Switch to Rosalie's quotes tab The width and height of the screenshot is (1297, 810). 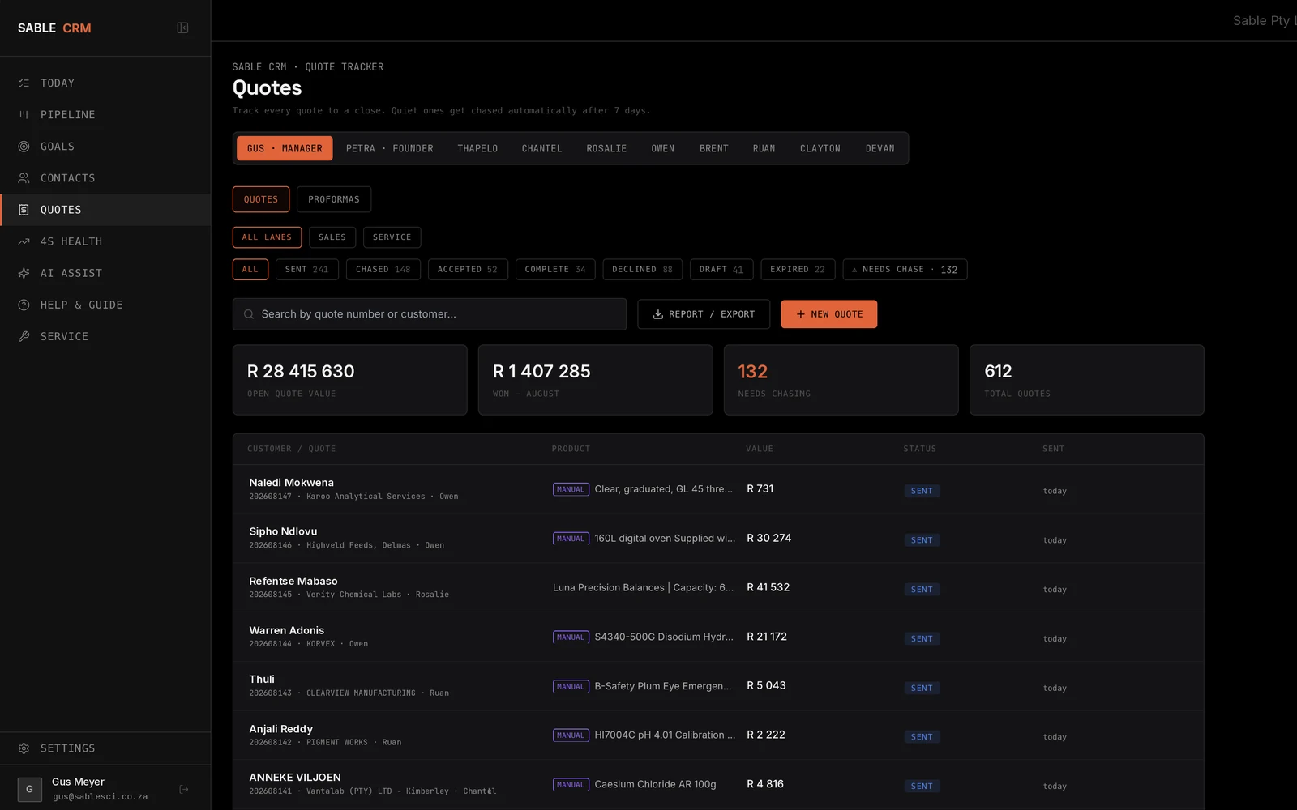606,148
